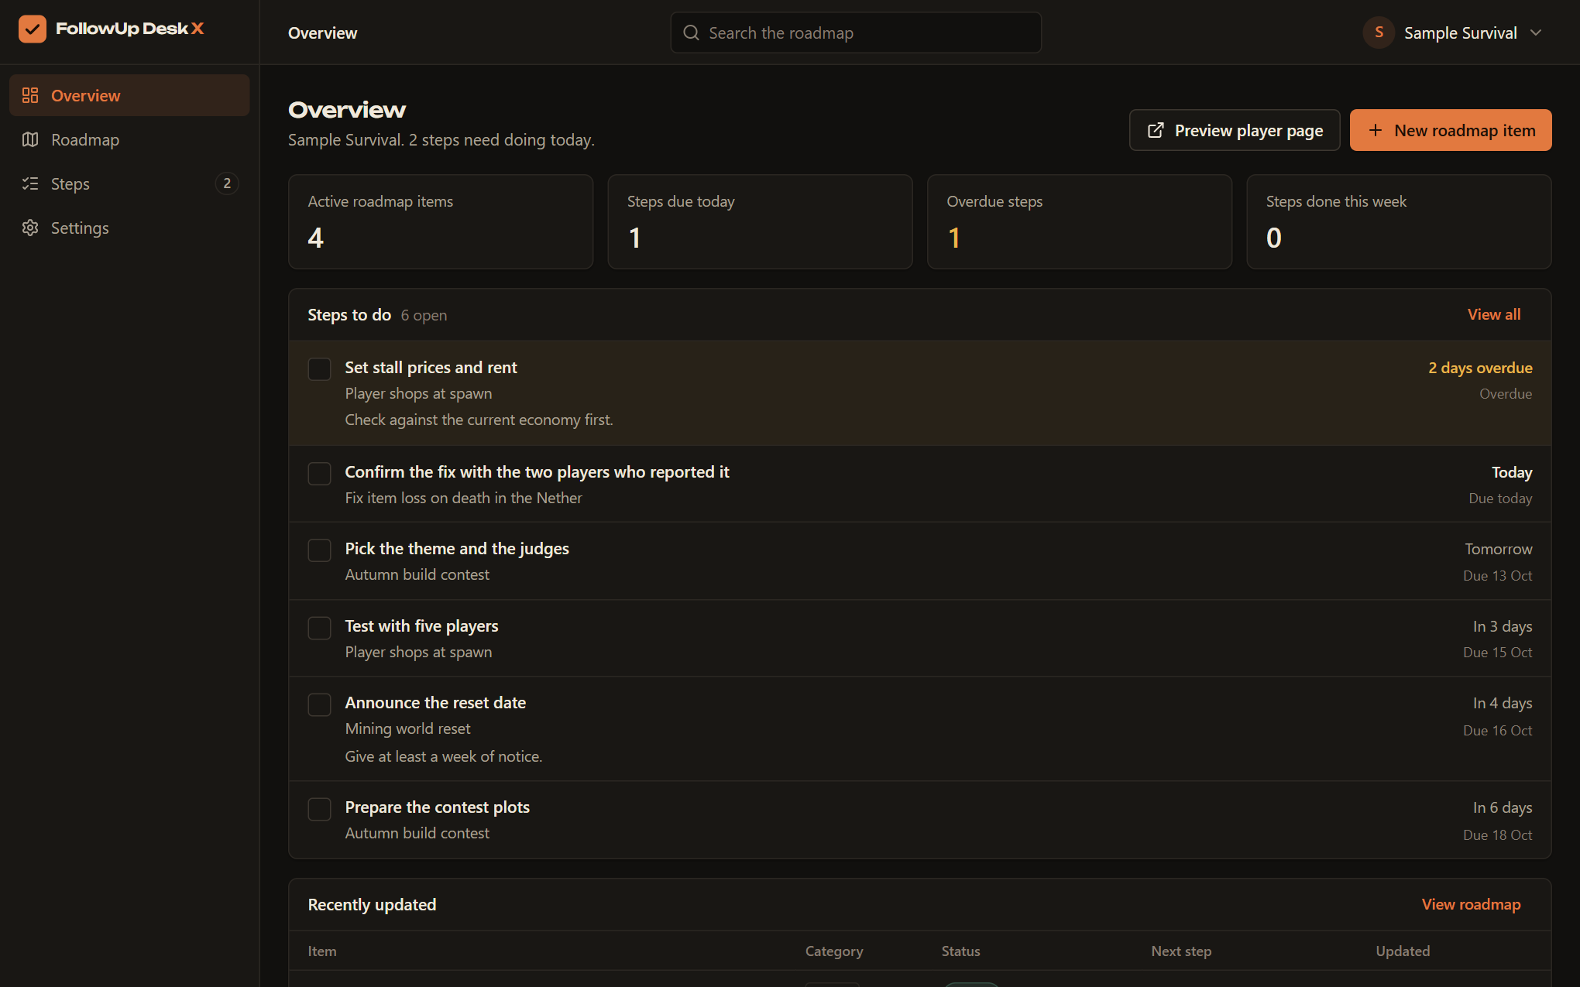Open the Roadmap sidebar section
The image size is (1580, 987).
(x=129, y=139)
